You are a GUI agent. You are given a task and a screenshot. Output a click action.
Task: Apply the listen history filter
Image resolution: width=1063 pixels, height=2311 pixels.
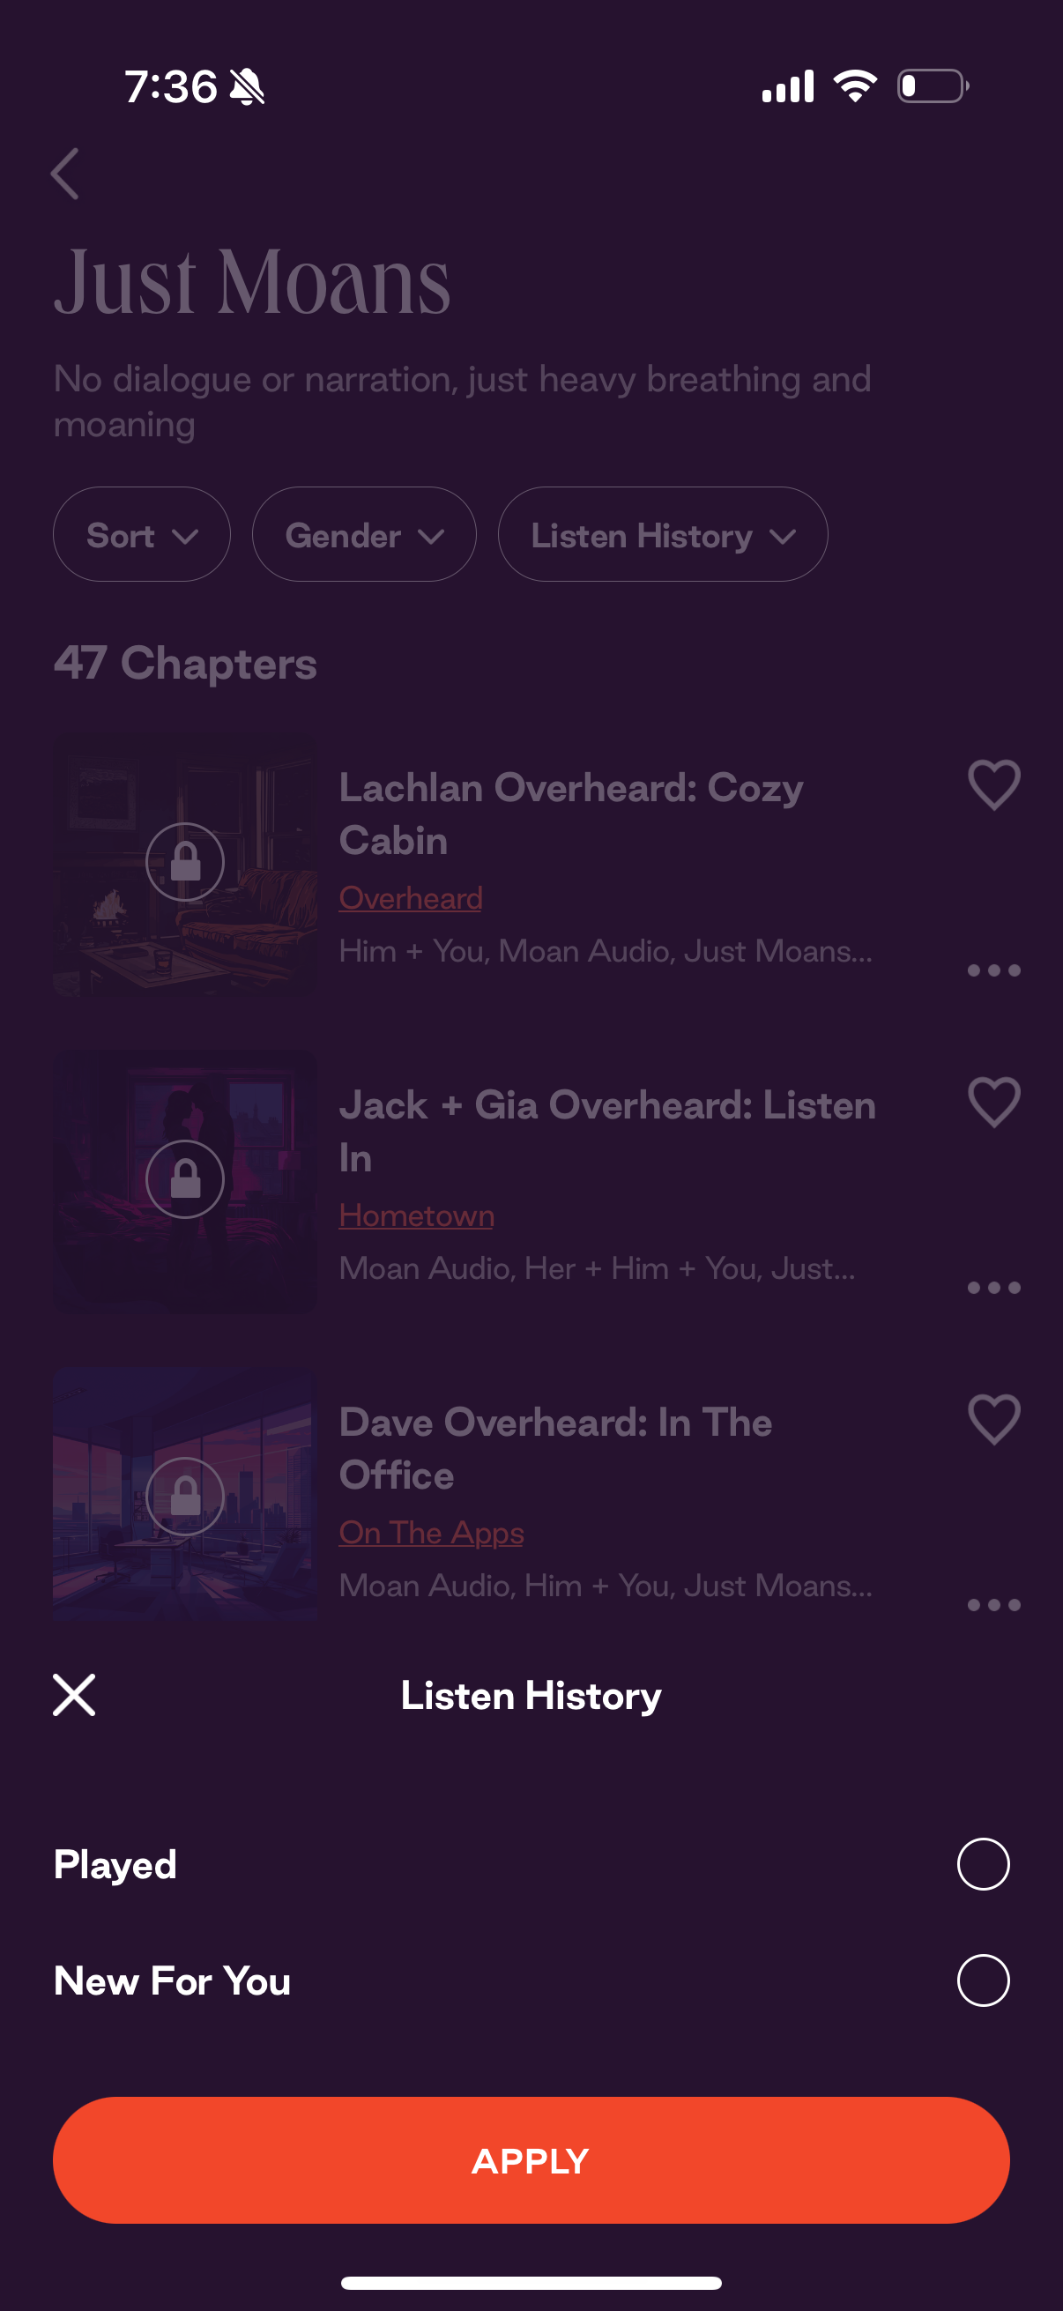[531, 2160]
